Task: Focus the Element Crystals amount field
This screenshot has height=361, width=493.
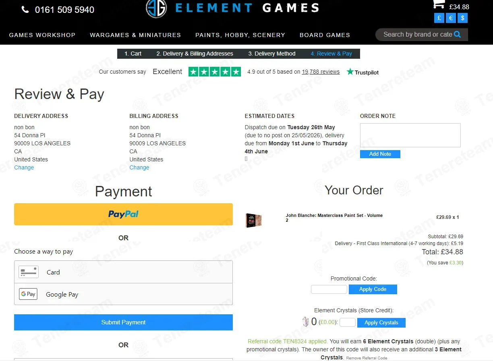Action: click(348, 322)
